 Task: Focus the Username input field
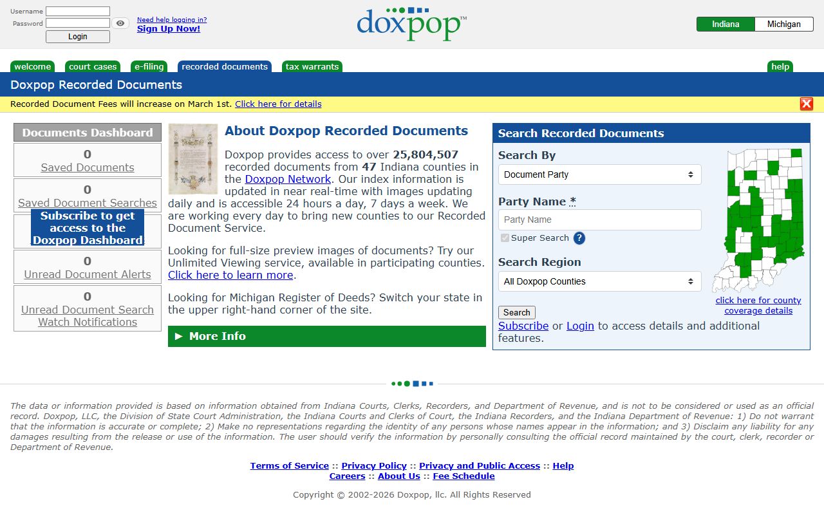(x=78, y=12)
